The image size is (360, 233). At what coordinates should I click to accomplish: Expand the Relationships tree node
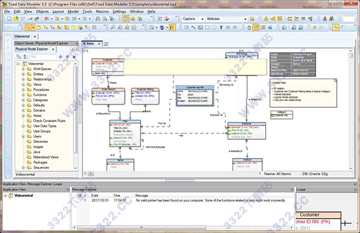pyautogui.click(x=23, y=79)
